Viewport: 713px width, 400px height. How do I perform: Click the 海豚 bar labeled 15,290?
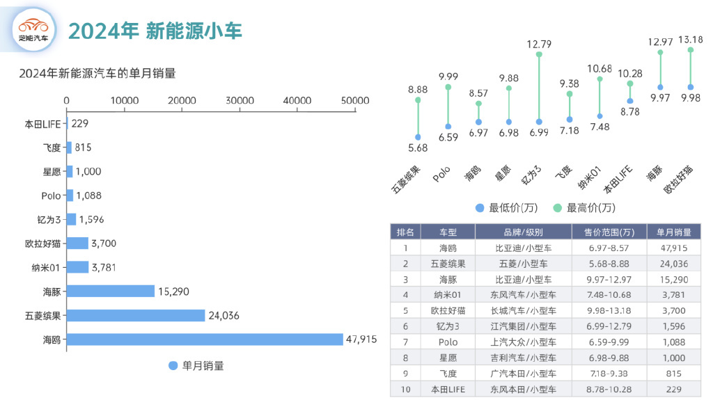(110, 291)
